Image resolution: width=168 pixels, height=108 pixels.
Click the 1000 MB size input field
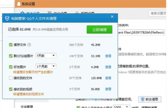click(x=119, y=107)
